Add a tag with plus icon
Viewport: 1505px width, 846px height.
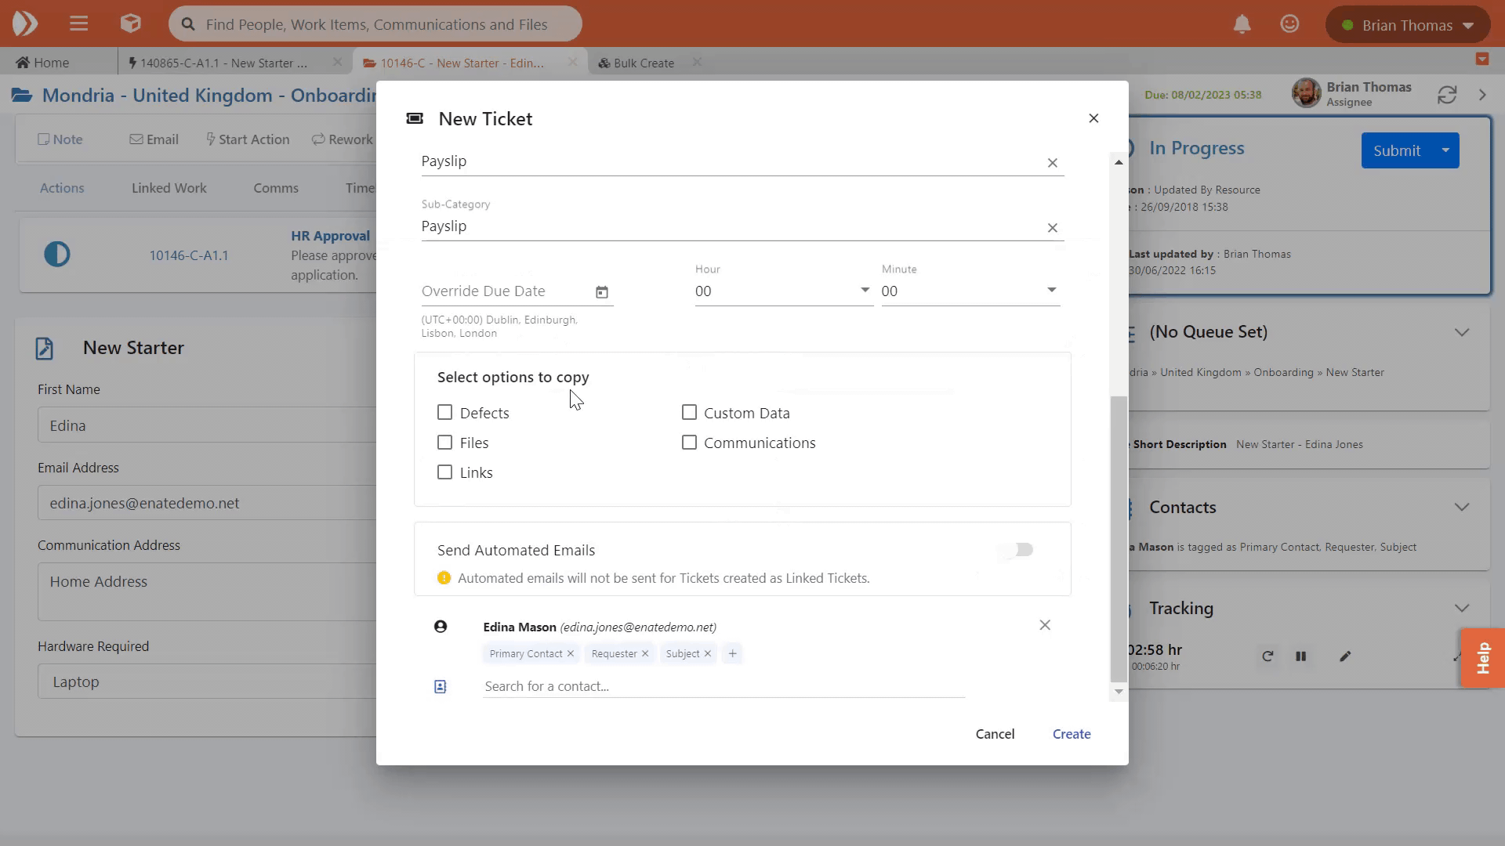(732, 653)
